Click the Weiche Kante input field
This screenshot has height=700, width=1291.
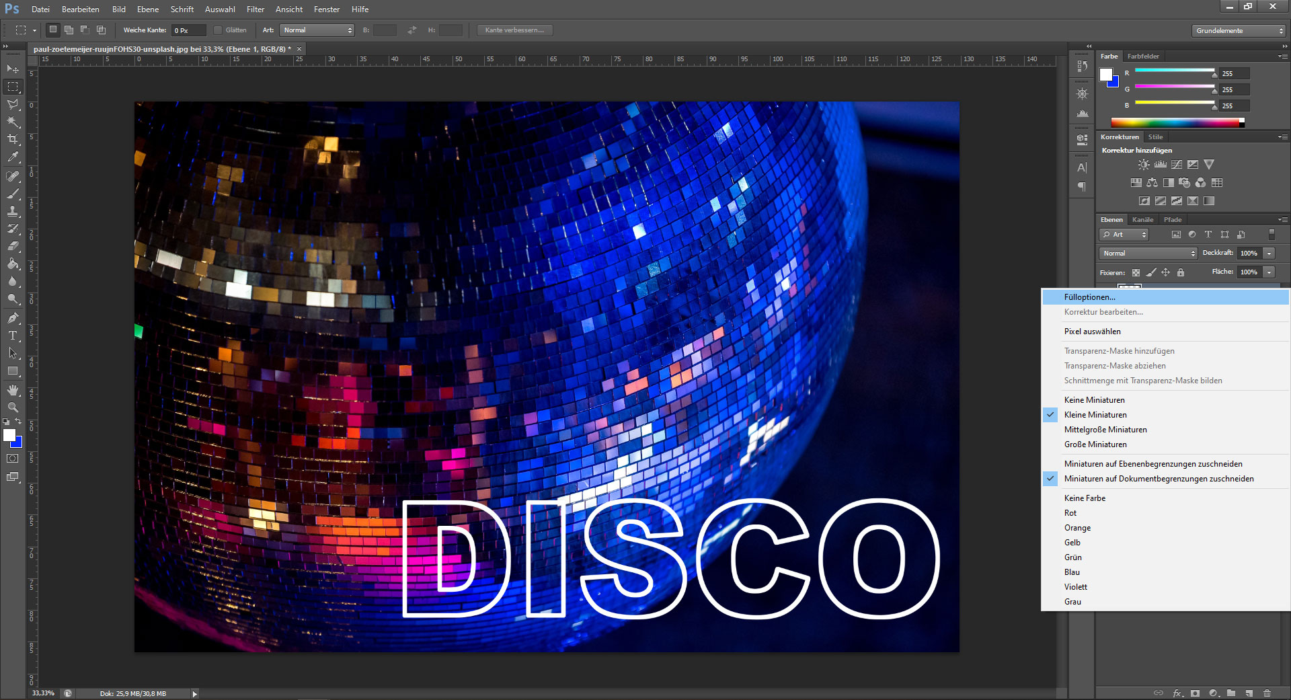click(x=188, y=30)
